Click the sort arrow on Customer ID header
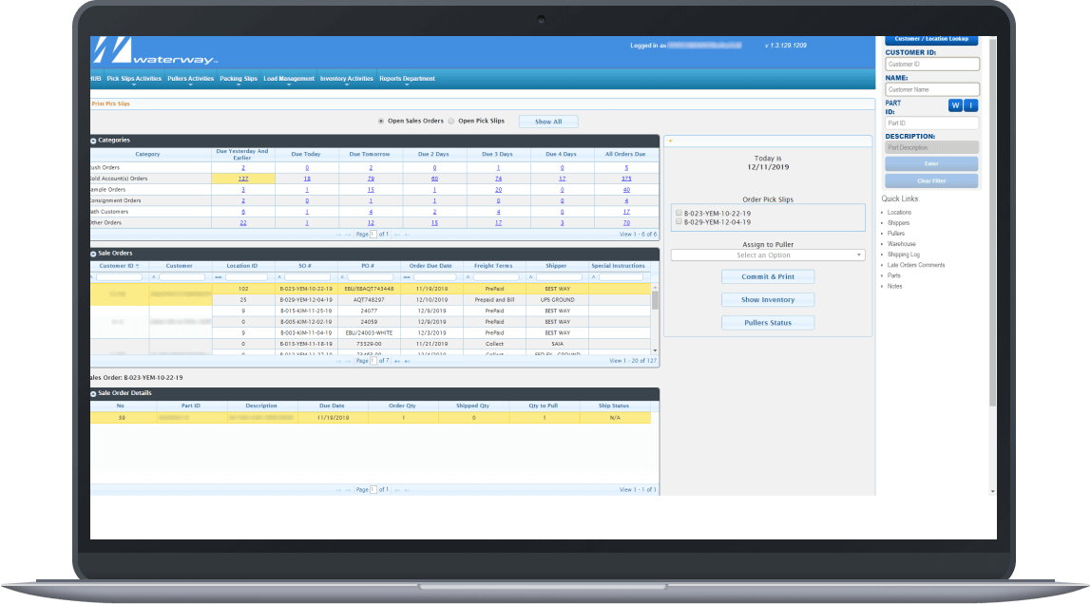Image resolution: width=1091 pixels, height=604 pixels. pyautogui.click(x=138, y=266)
